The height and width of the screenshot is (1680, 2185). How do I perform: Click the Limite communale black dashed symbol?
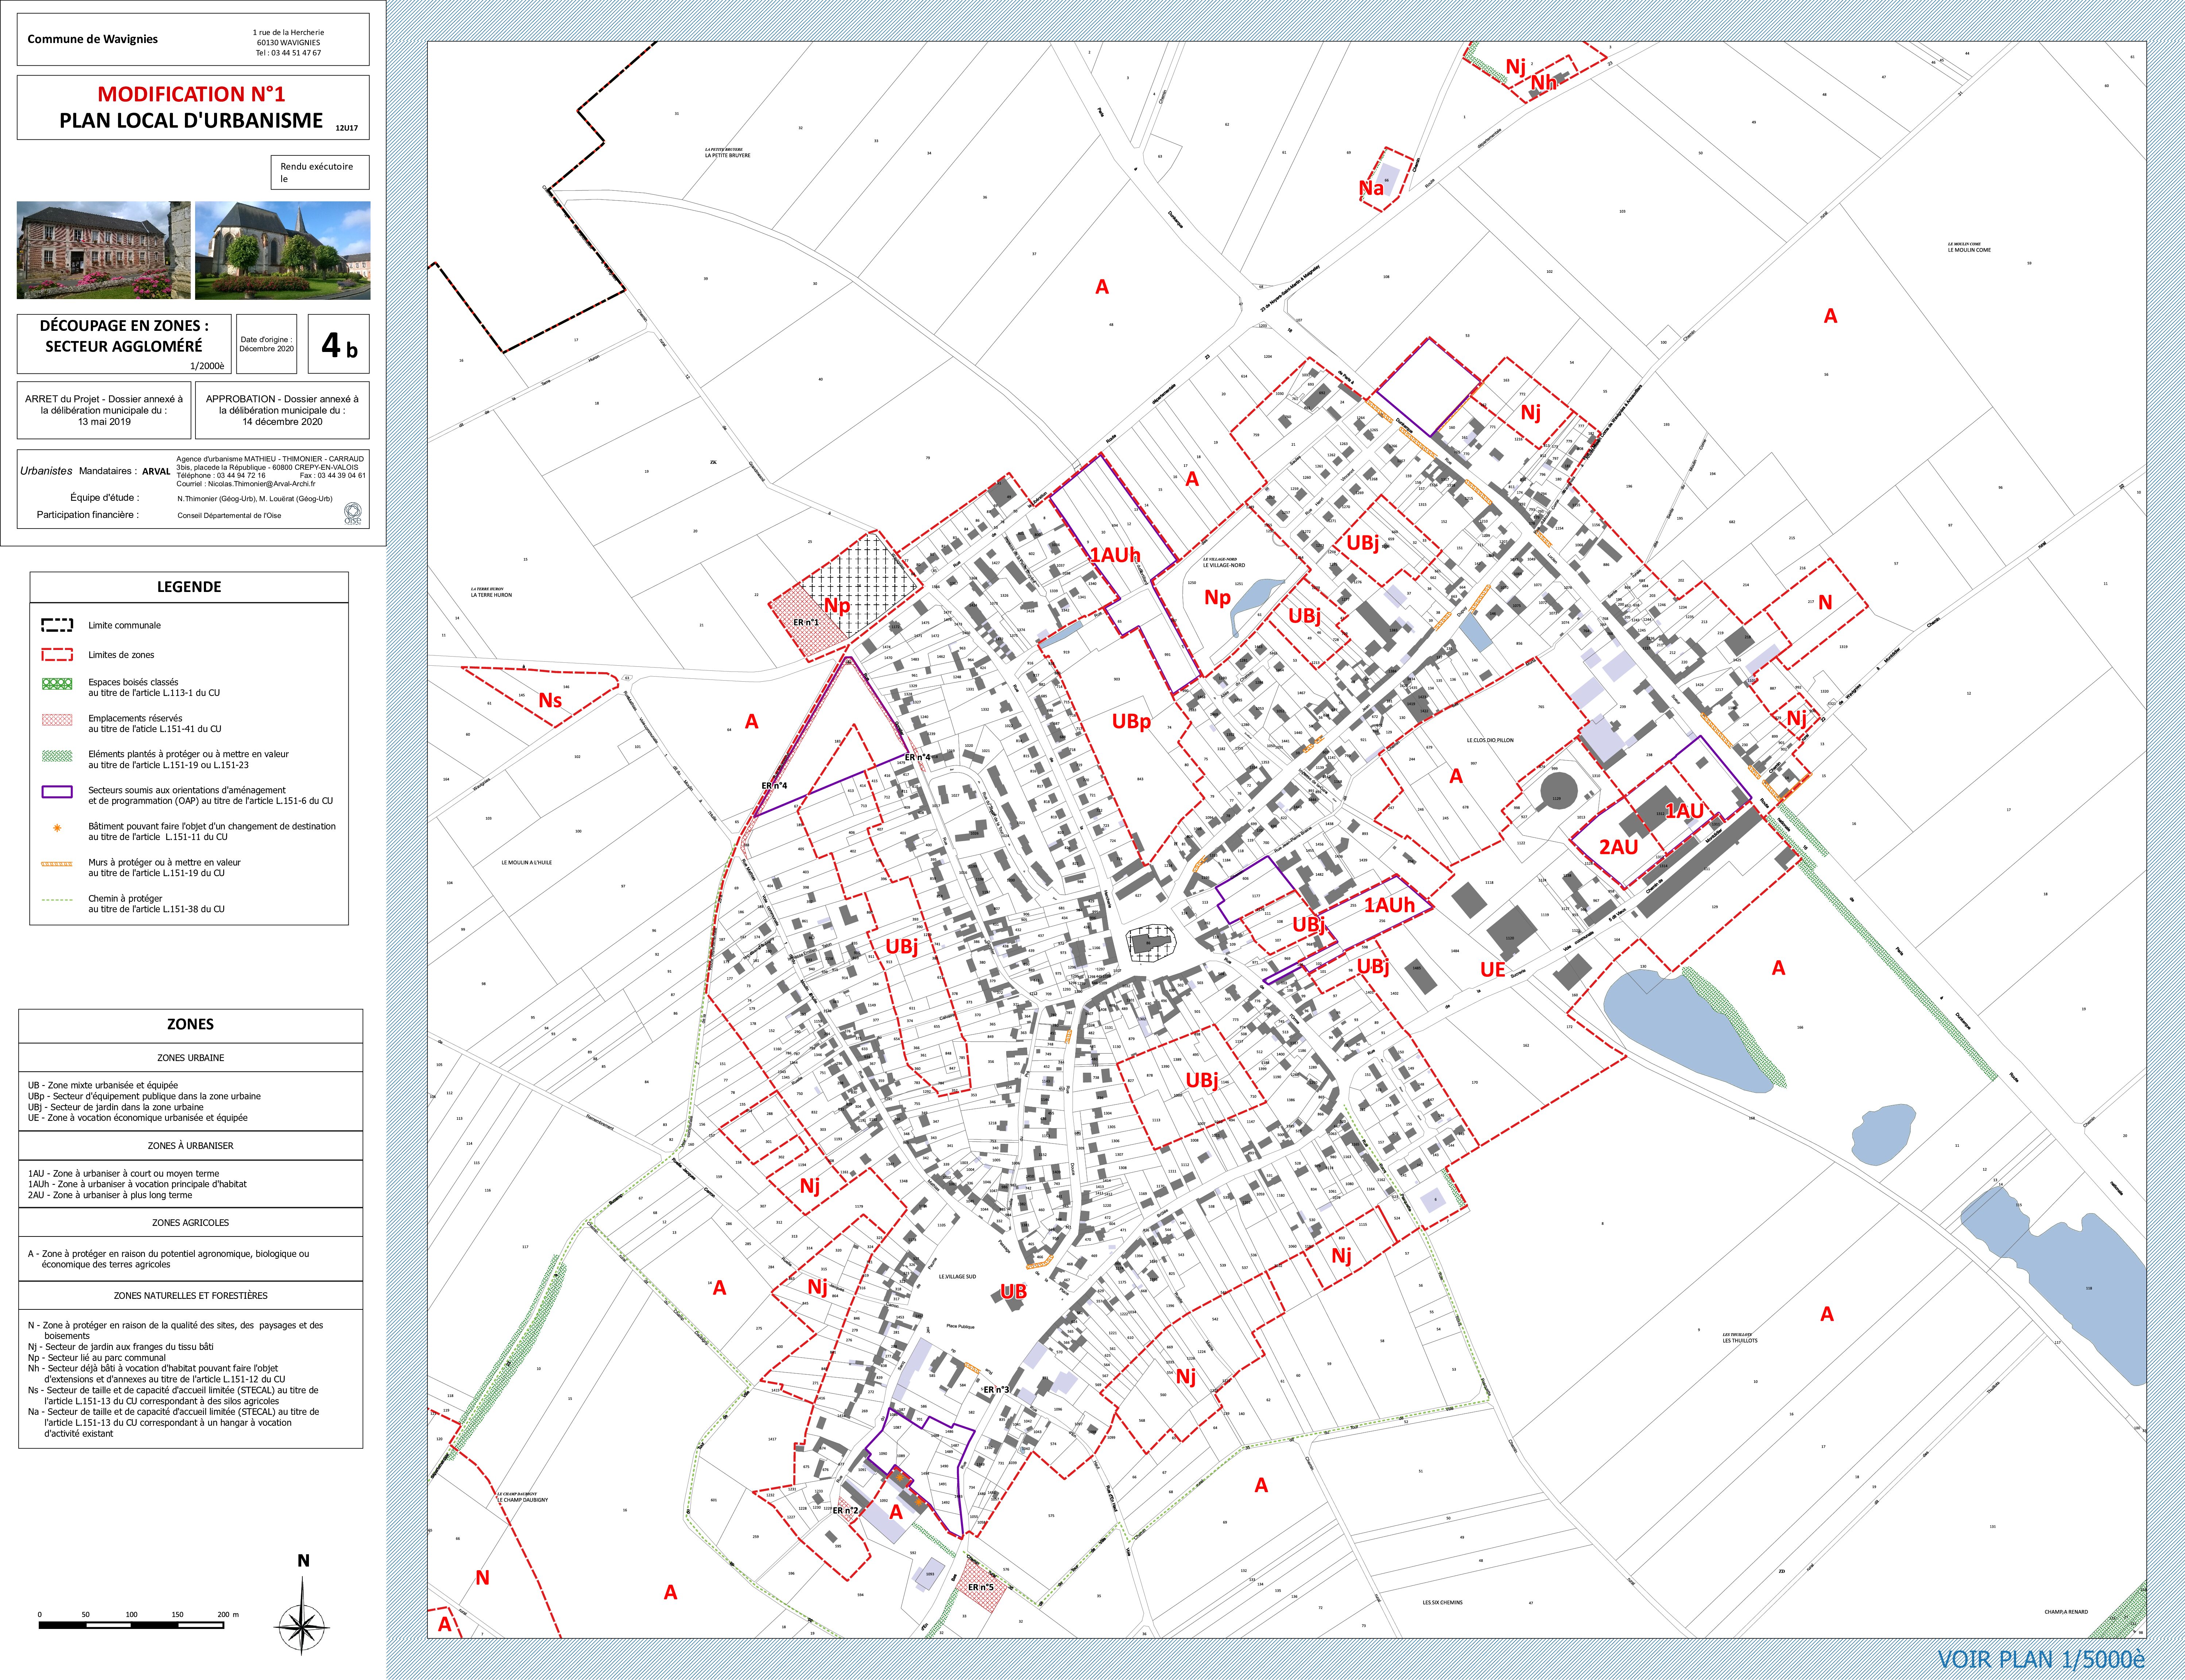click(57, 625)
